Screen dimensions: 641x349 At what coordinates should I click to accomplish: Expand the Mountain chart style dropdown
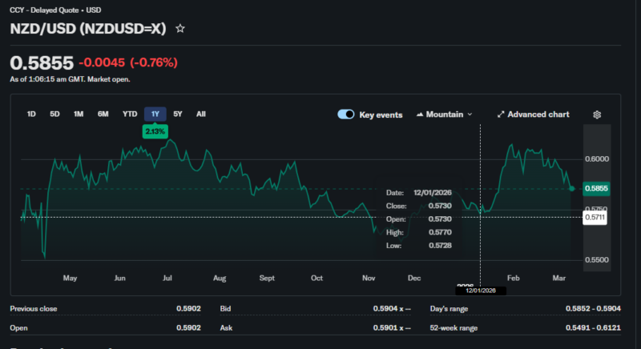[x=470, y=114]
